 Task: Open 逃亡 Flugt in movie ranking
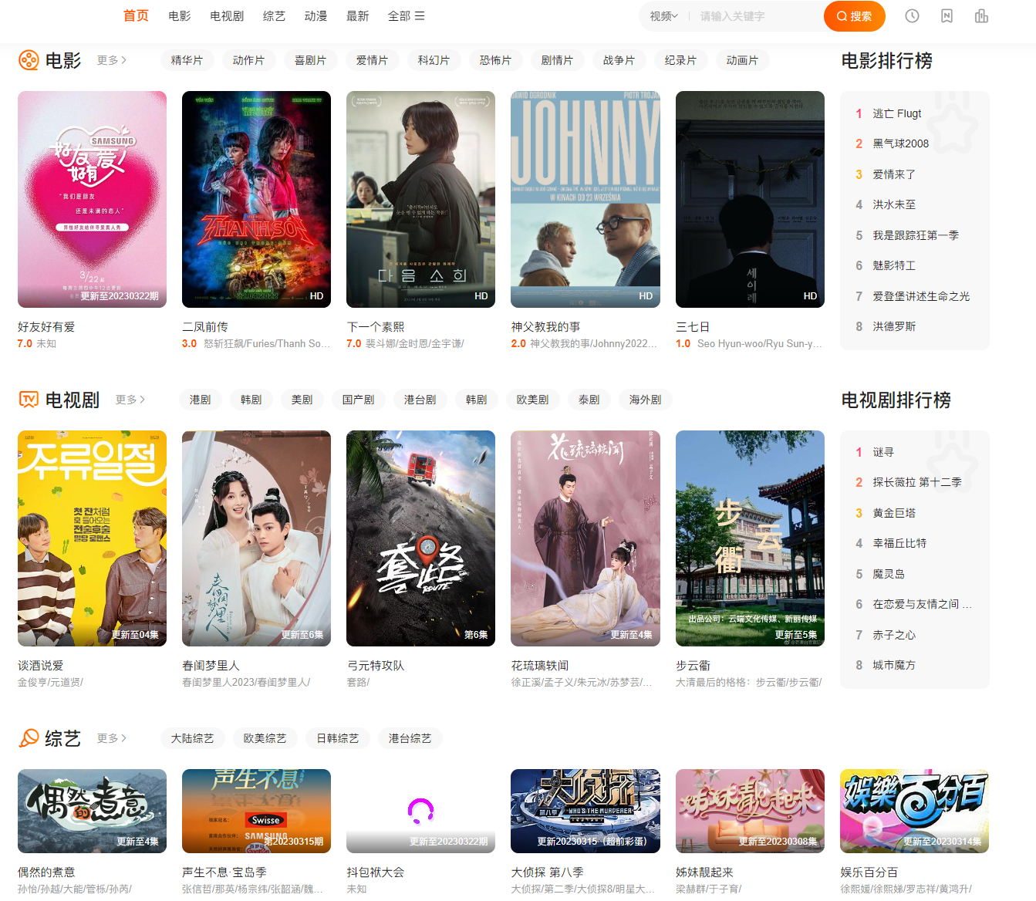click(897, 113)
